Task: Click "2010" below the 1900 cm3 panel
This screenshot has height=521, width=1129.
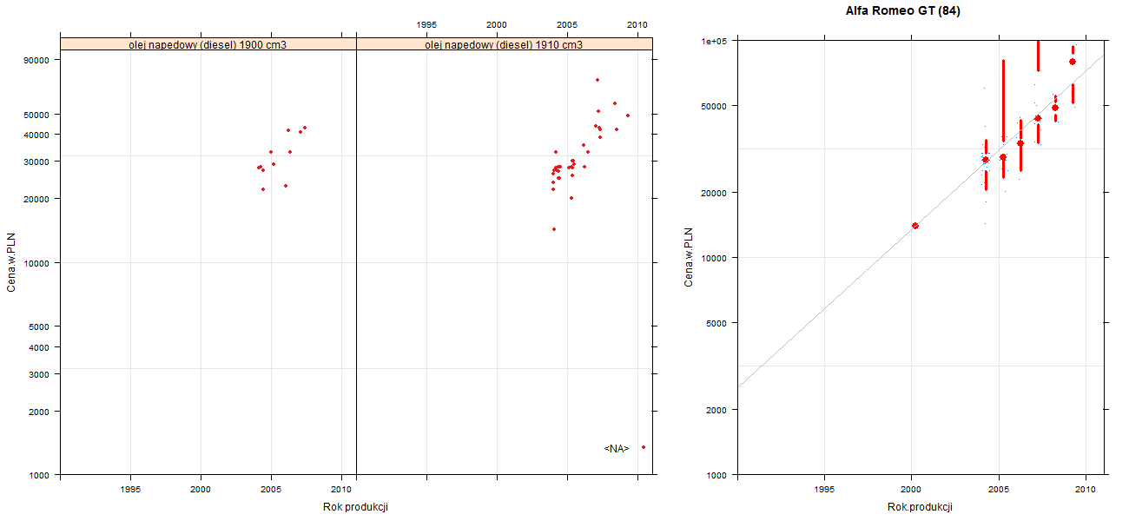Action: 342,490
